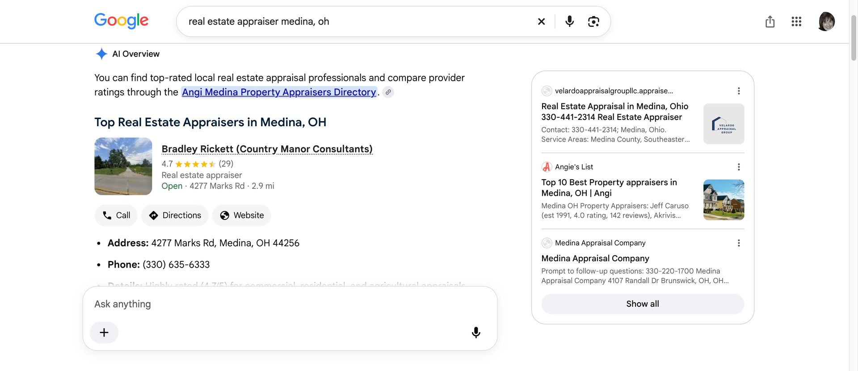
Task: Click the Google logo
Action: [x=121, y=21]
